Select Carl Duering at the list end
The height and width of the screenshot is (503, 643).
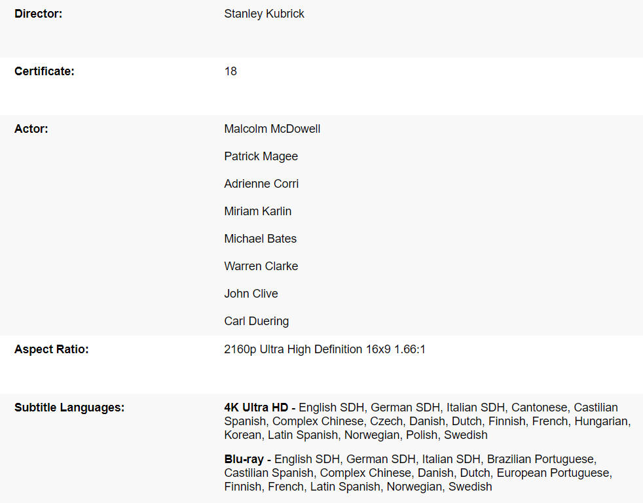[256, 321]
